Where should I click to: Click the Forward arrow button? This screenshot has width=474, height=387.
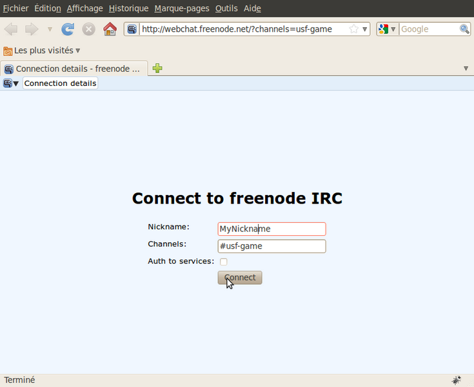point(32,29)
